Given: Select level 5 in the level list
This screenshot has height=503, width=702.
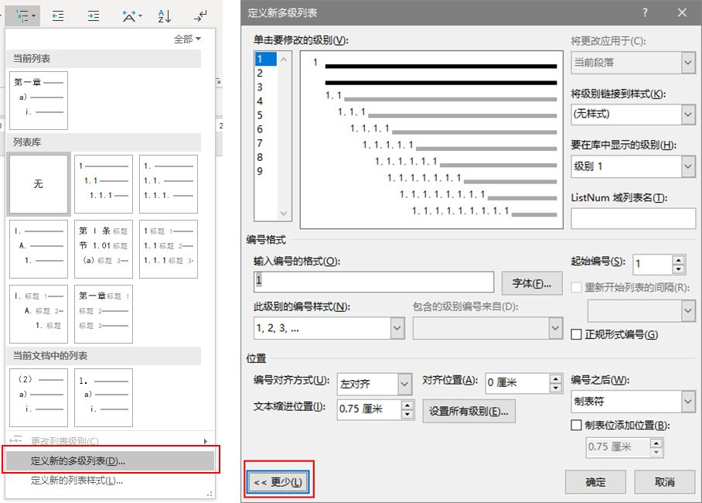Looking at the screenshot, I should pos(266,115).
